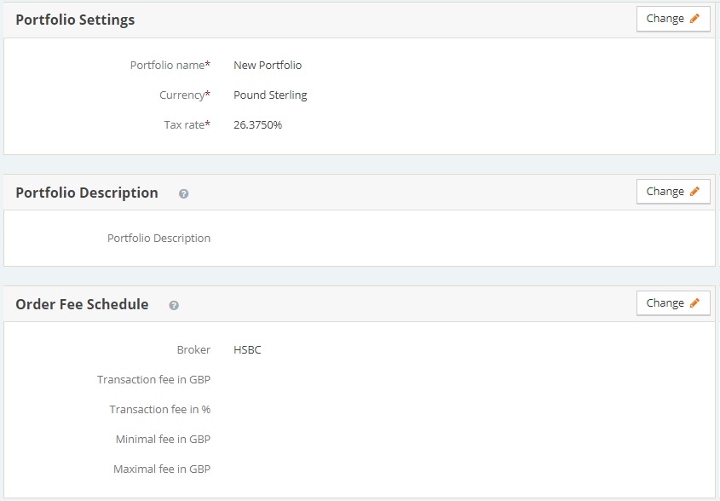Image resolution: width=720 pixels, height=501 pixels.
Task: Click the Maximal fee in GBP label
Action: tap(162, 469)
